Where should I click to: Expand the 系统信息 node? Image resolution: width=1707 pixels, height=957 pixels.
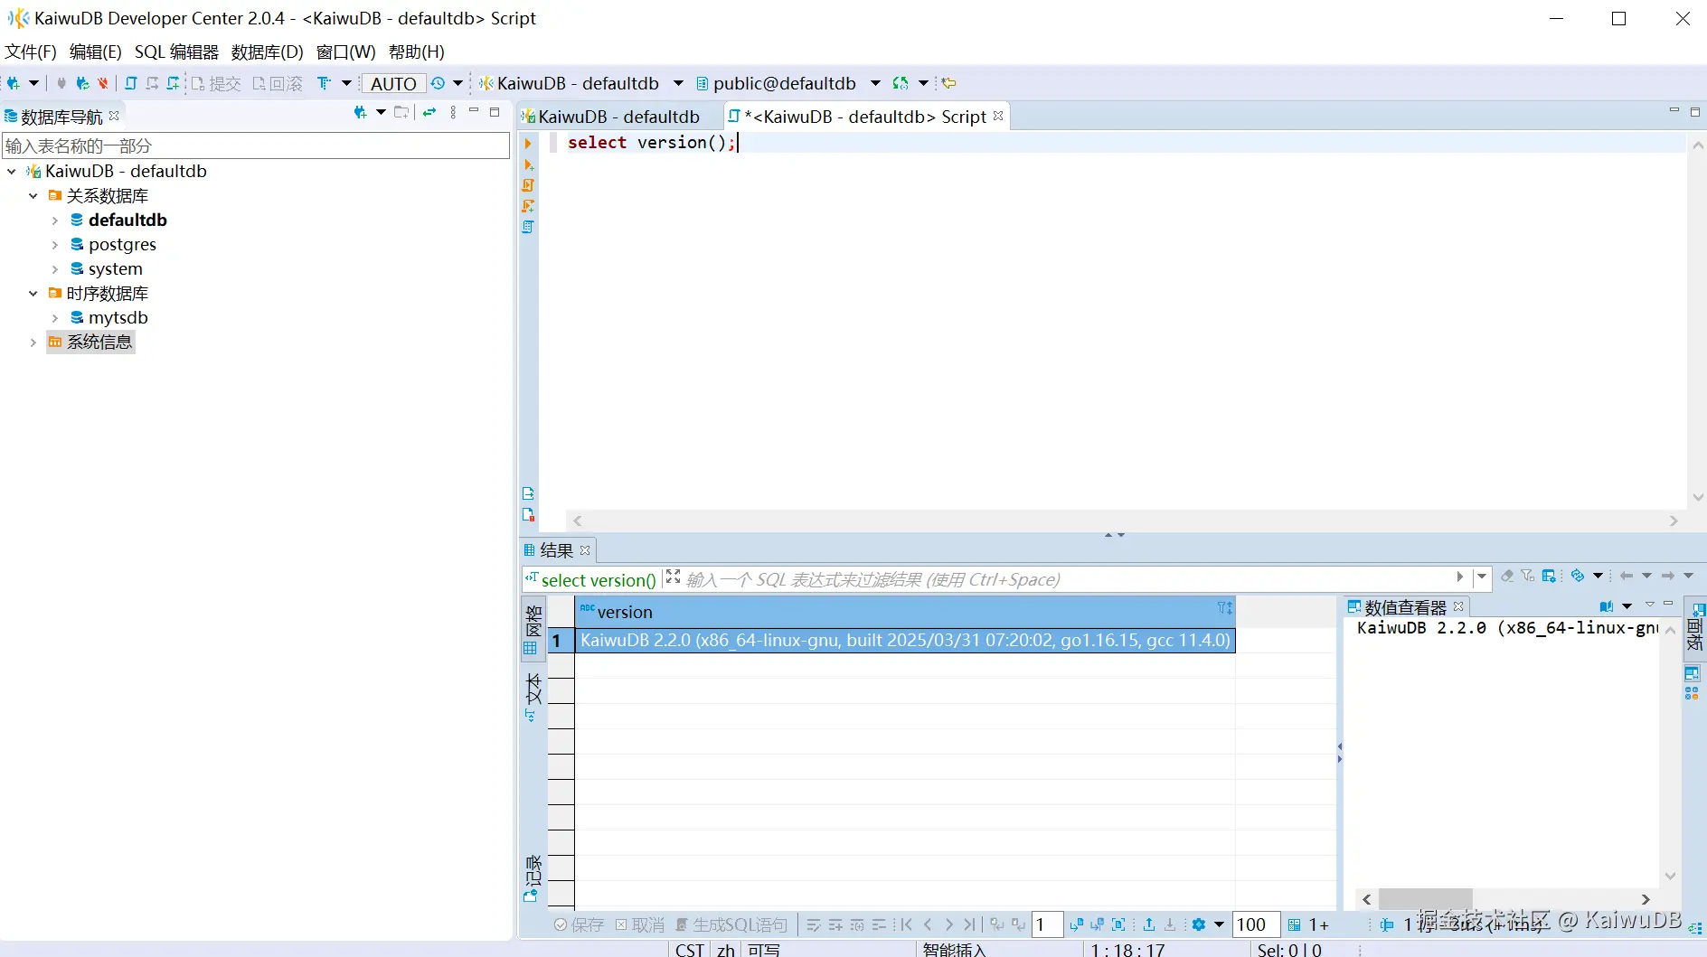pos(33,342)
